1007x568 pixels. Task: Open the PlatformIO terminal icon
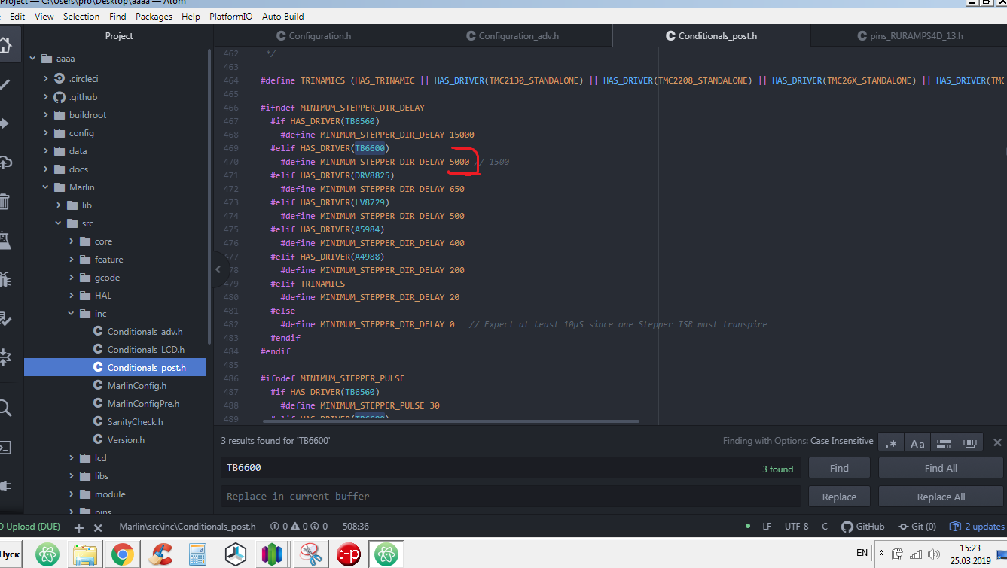pyautogui.click(x=5, y=448)
